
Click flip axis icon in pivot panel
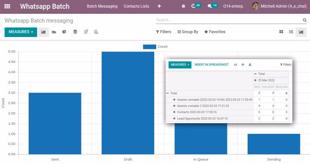coord(235,65)
